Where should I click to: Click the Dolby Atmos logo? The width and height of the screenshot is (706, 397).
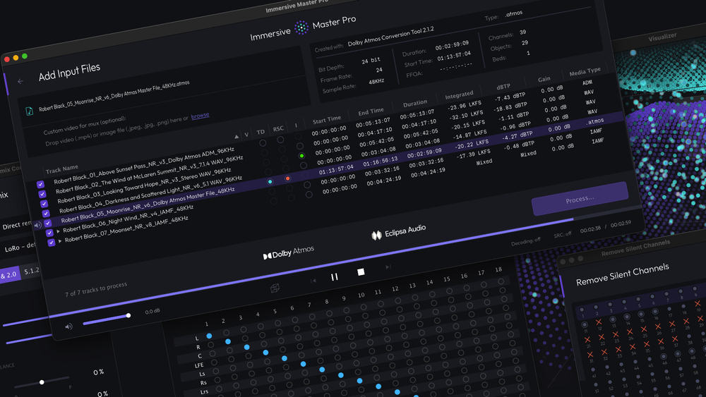[288, 252]
